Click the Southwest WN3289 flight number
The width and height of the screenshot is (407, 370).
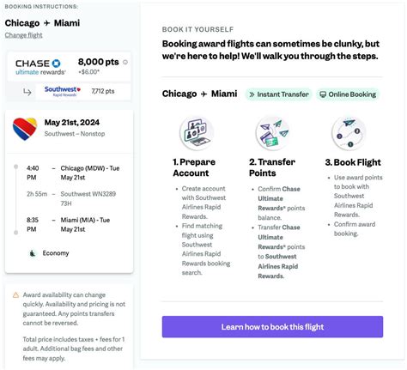tap(88, 194)
